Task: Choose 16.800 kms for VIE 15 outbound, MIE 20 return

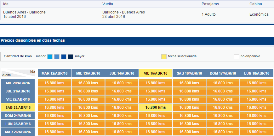Action: point(156,83)
